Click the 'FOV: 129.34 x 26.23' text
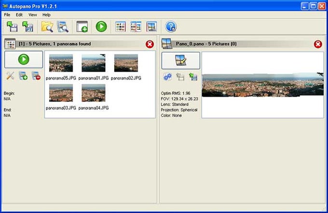The height and width of the screenshot is (213, 328). pos(179,99)
